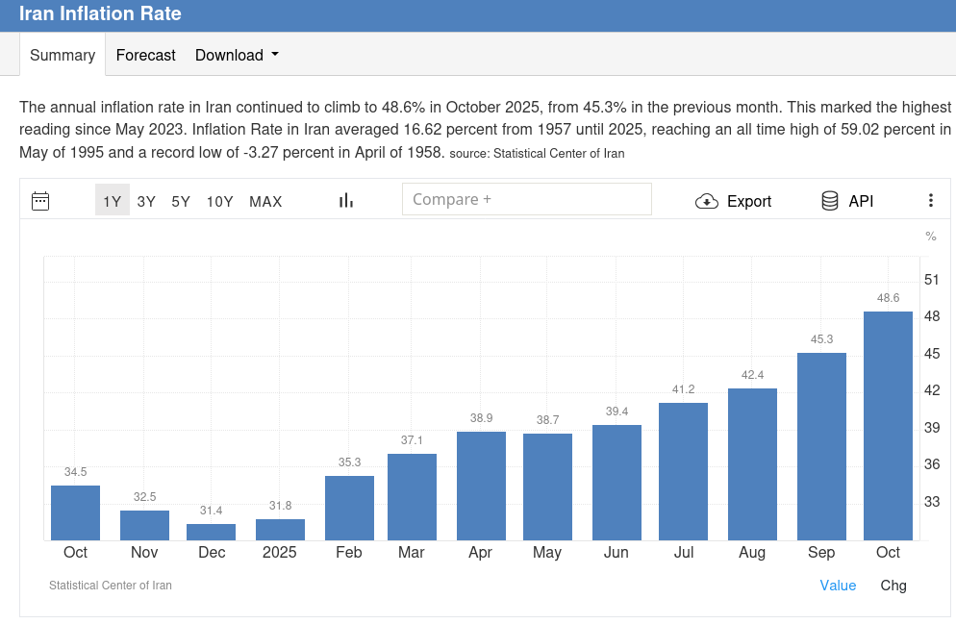Click the September bar at 45.3
The image size is (956, 624).
click(821, 447)
